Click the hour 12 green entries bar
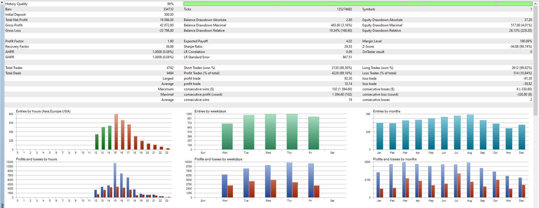539x208 pixels. pos(97,142)
